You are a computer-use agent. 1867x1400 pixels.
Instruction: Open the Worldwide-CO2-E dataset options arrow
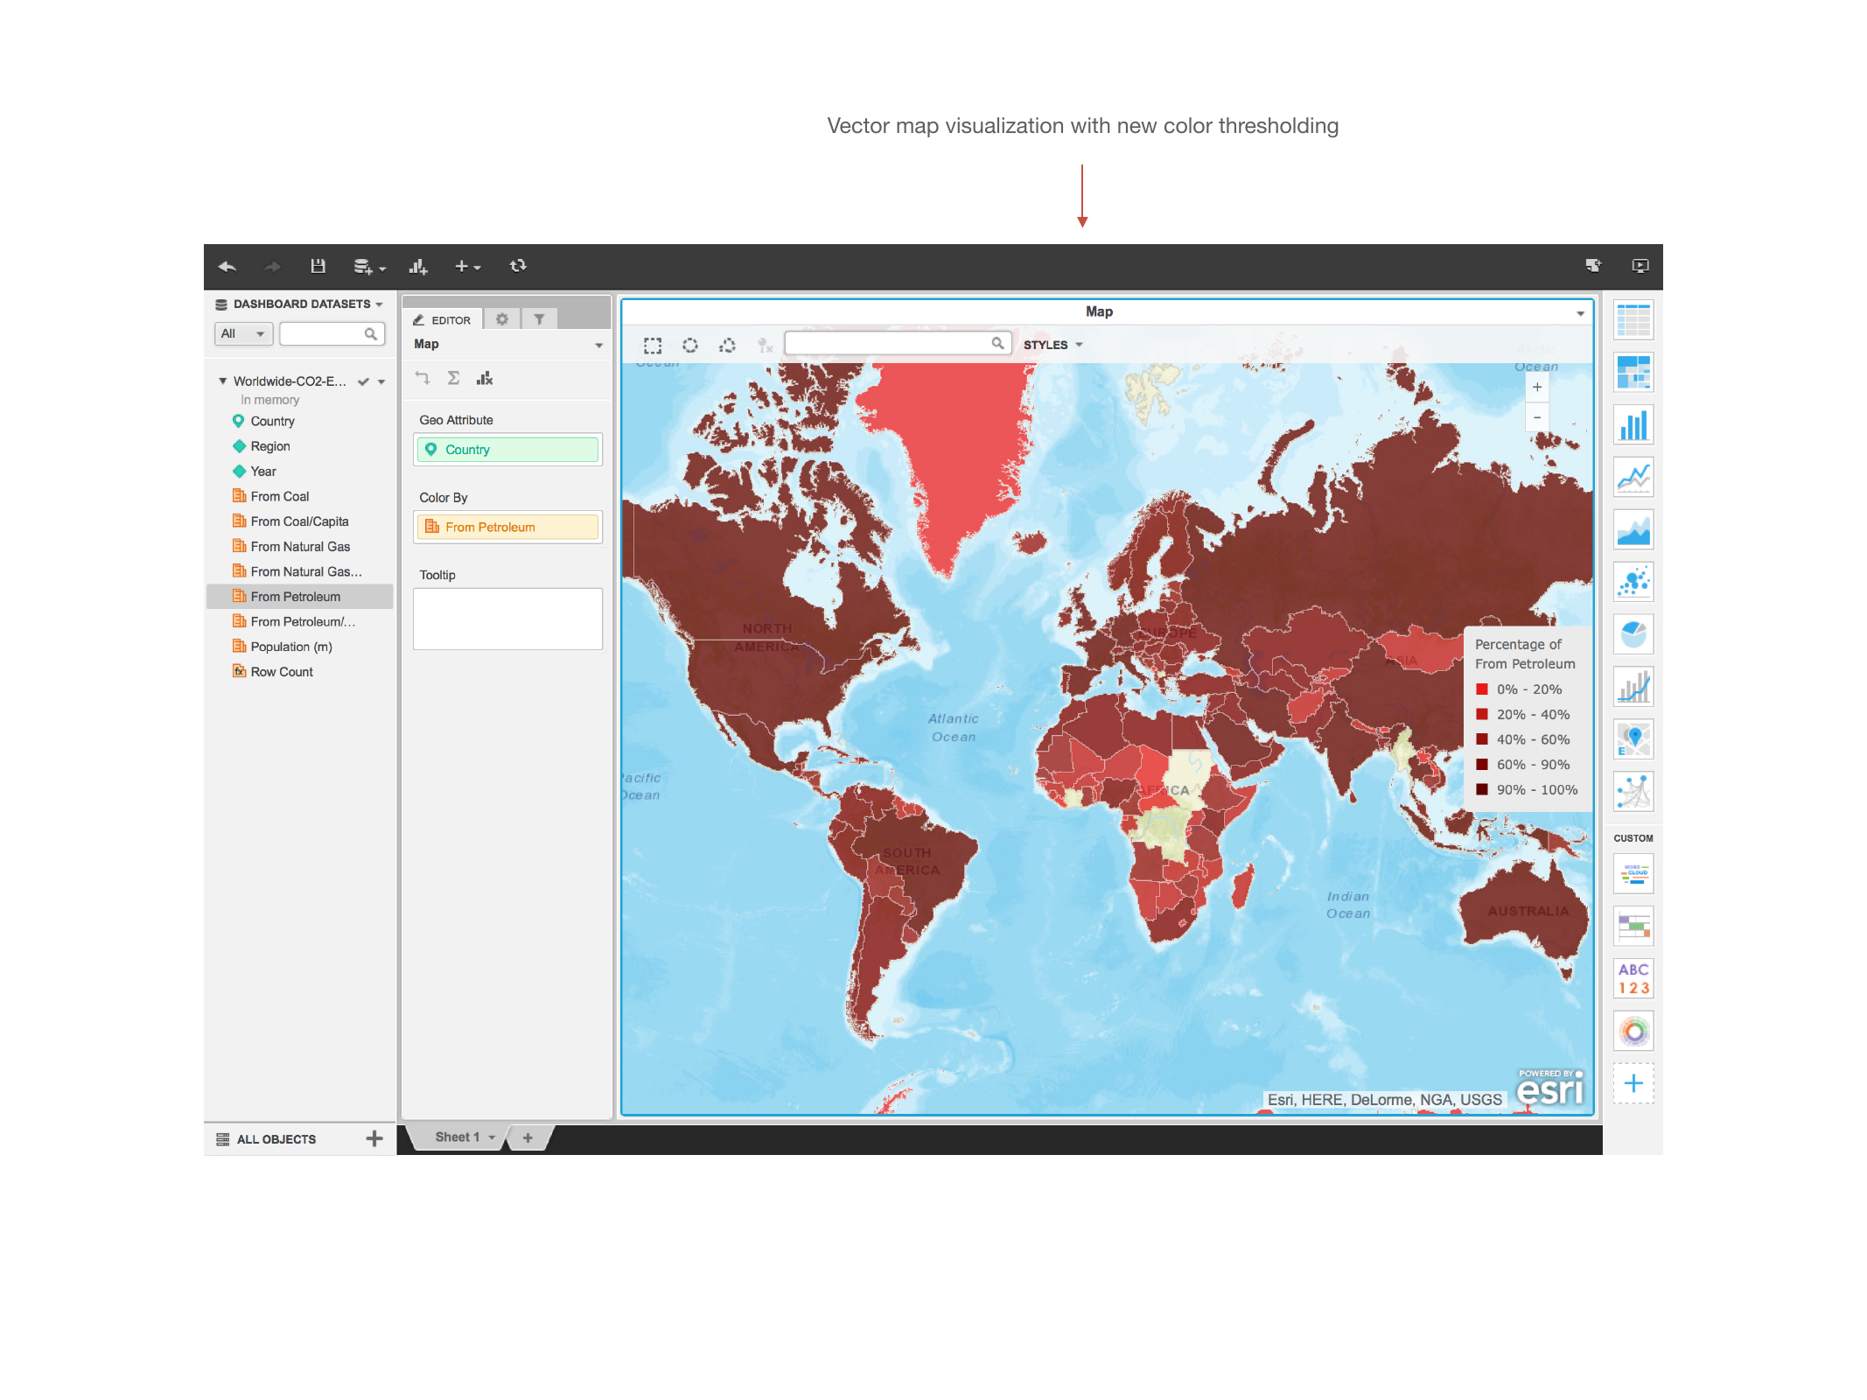[x=381, y=381]
